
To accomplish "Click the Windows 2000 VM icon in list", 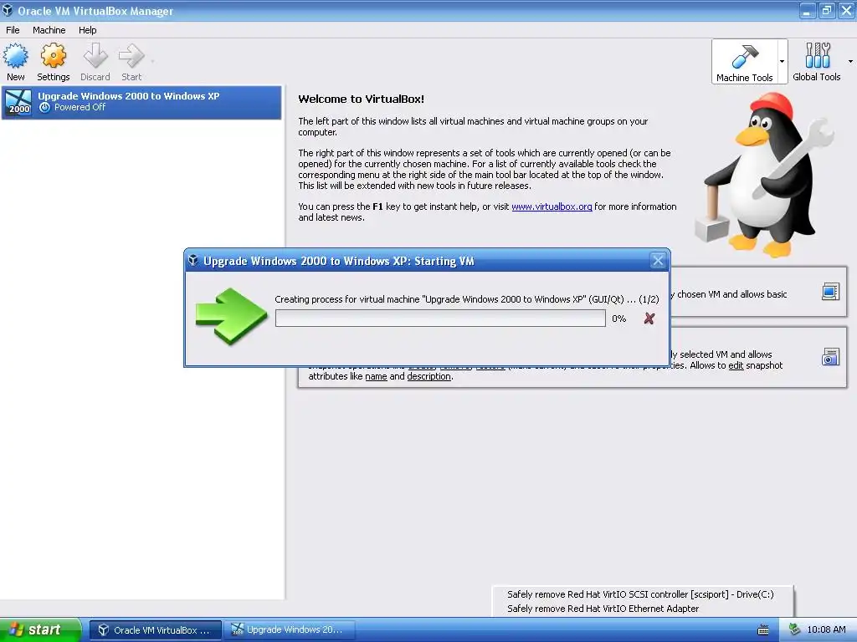I will [x=18, y=102].
